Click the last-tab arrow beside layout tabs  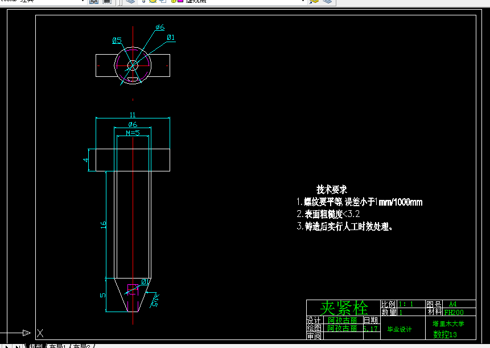point(18,346)
